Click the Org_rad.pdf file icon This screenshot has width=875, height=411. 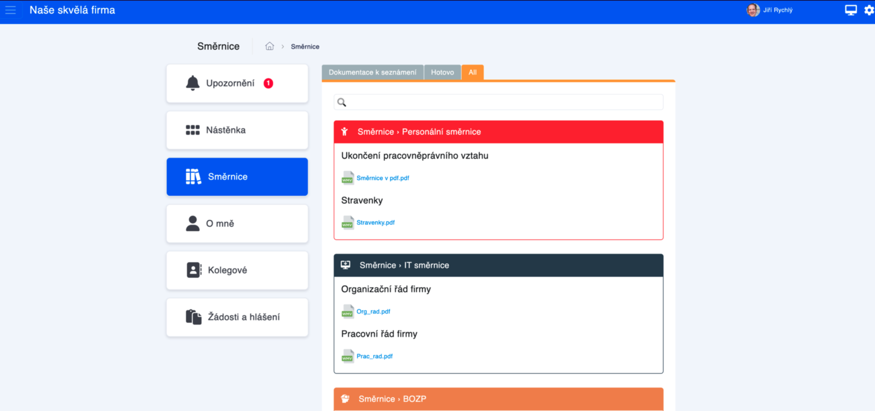pos(348,312)
